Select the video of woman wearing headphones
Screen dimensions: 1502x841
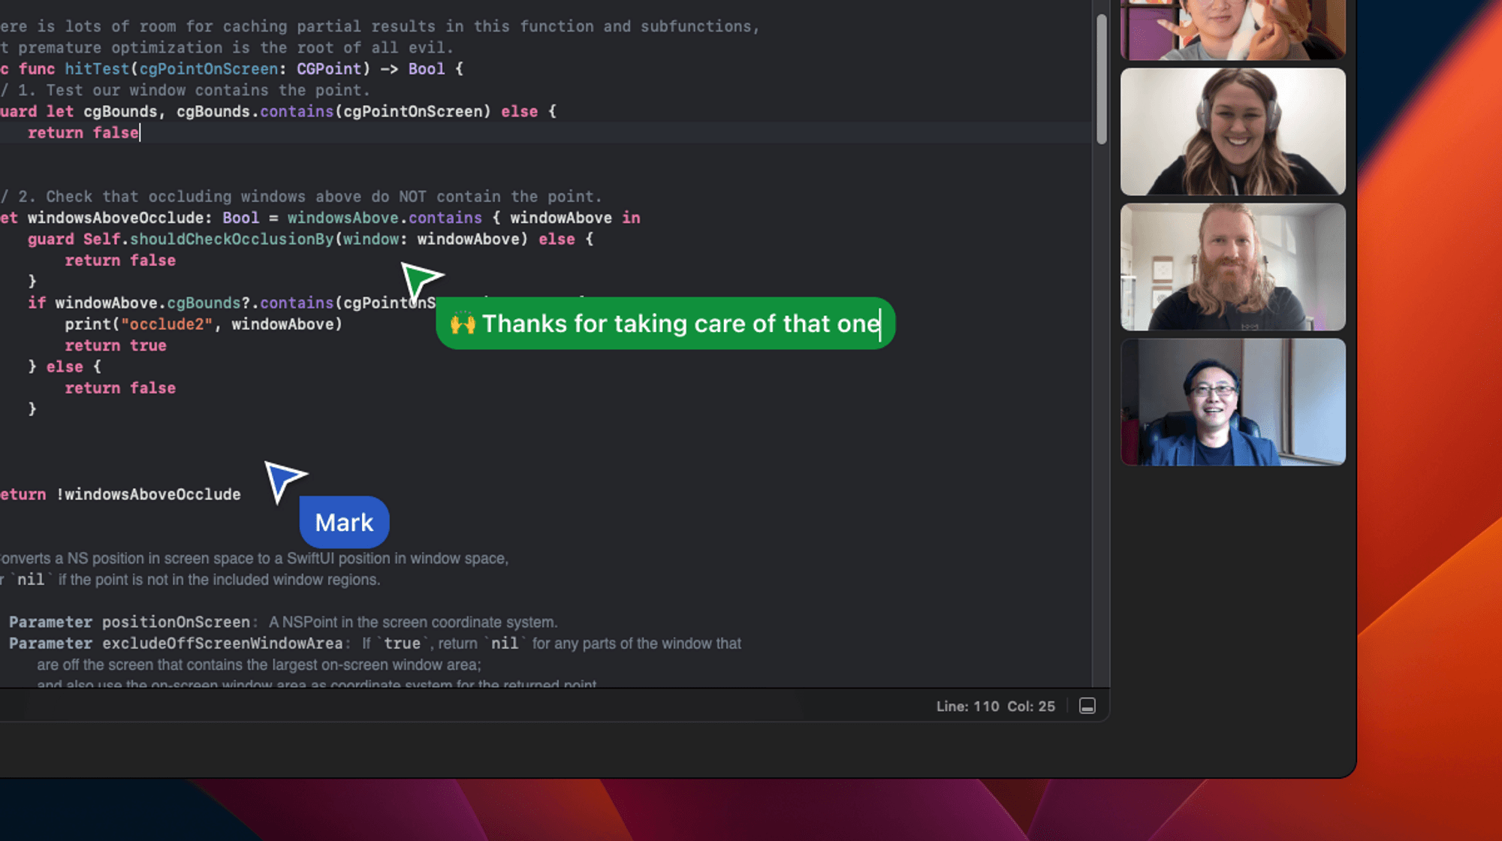coord(1232,131)
